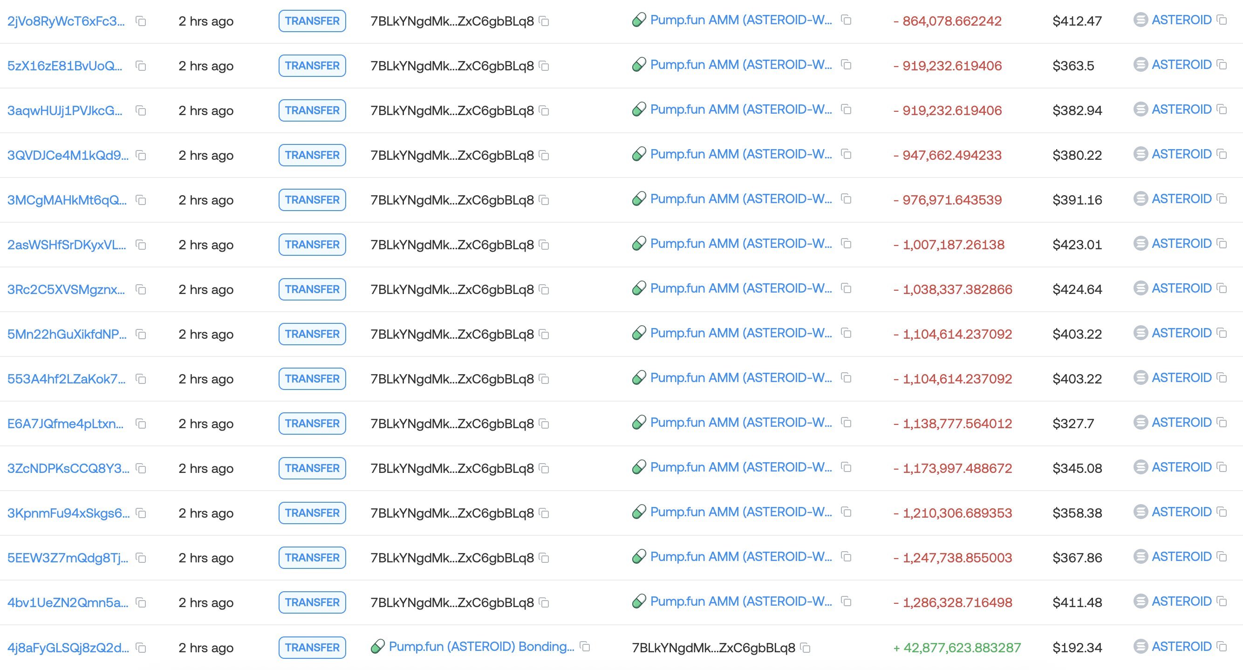Open ASTEROID token in $367.86 row

point(1181,557)
